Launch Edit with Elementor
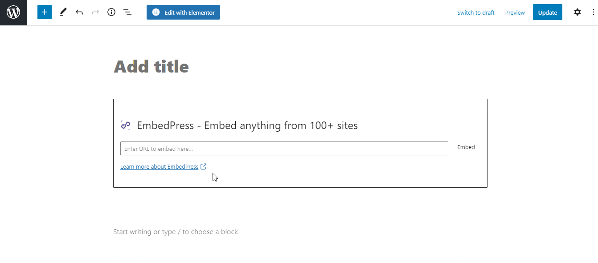The image size is (598, 263). (x=183, y=12)
